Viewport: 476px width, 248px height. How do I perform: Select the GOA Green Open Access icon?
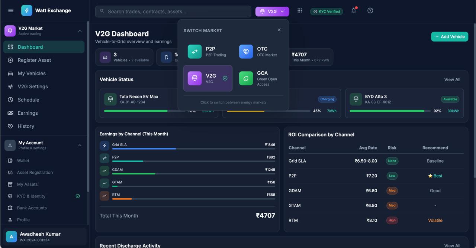[246, 78]
